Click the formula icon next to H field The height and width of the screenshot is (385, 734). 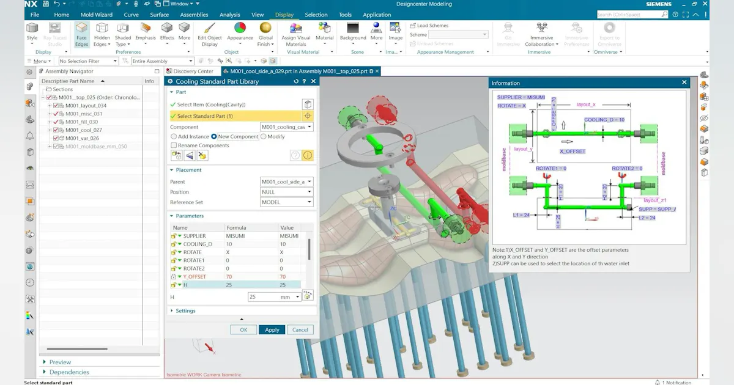tap(308, 296)
